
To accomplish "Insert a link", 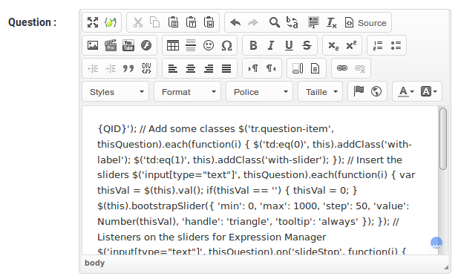I will pyautogui.click(x=341, y=68).
